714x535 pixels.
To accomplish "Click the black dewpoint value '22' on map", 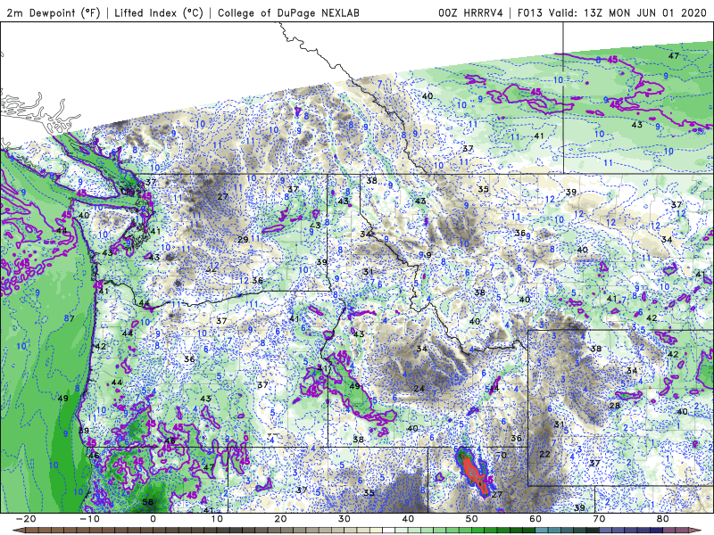I will [544, 454].
